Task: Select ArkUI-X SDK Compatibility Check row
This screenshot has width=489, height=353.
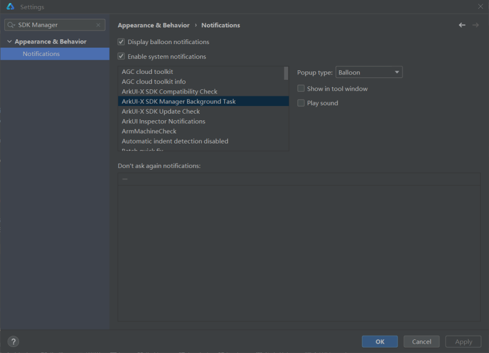Action: tap(201, 92)
